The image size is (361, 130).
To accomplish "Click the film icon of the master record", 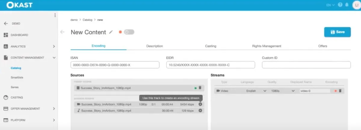I will (78, 88).
